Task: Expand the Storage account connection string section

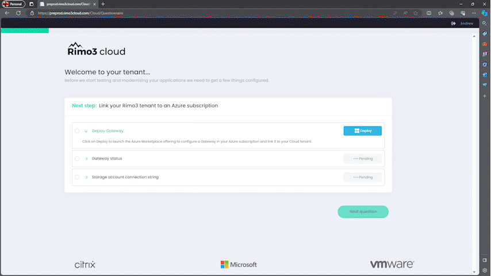Action: [86, 177]
